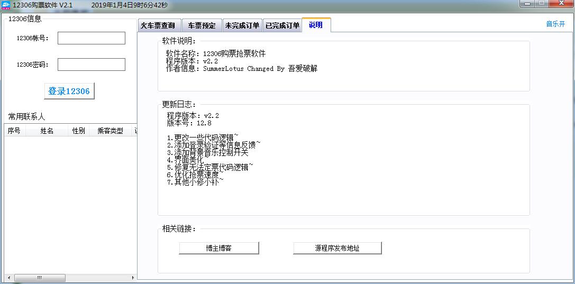Click the 常用联系人 label

tap(26, 117)
